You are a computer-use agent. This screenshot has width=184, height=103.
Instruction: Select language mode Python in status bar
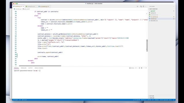157,100
